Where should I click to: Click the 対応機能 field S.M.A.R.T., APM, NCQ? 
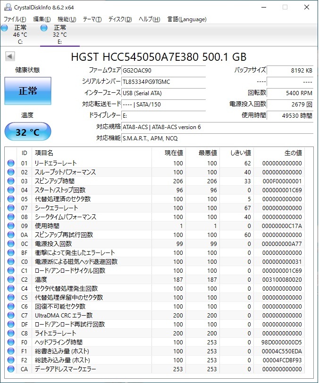click(217, 138)
